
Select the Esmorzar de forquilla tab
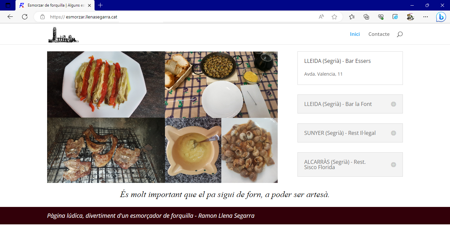[55, 5]
